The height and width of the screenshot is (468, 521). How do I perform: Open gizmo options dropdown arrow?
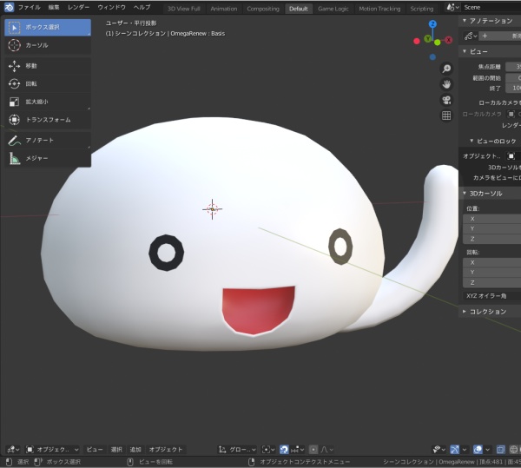pyautogui.click(x=465, y=450)
